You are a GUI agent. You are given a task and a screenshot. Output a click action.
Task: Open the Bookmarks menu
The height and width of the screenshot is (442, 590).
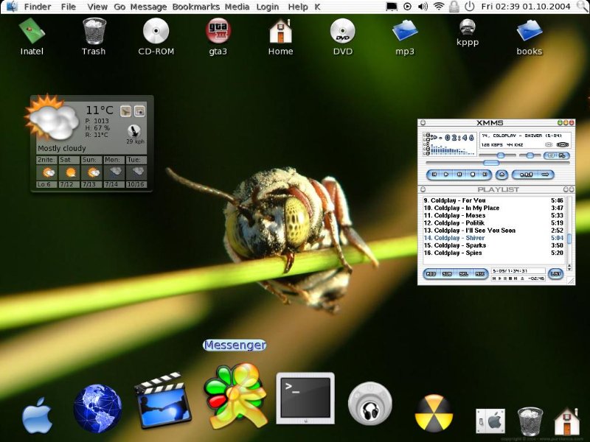tap(196, 7)
